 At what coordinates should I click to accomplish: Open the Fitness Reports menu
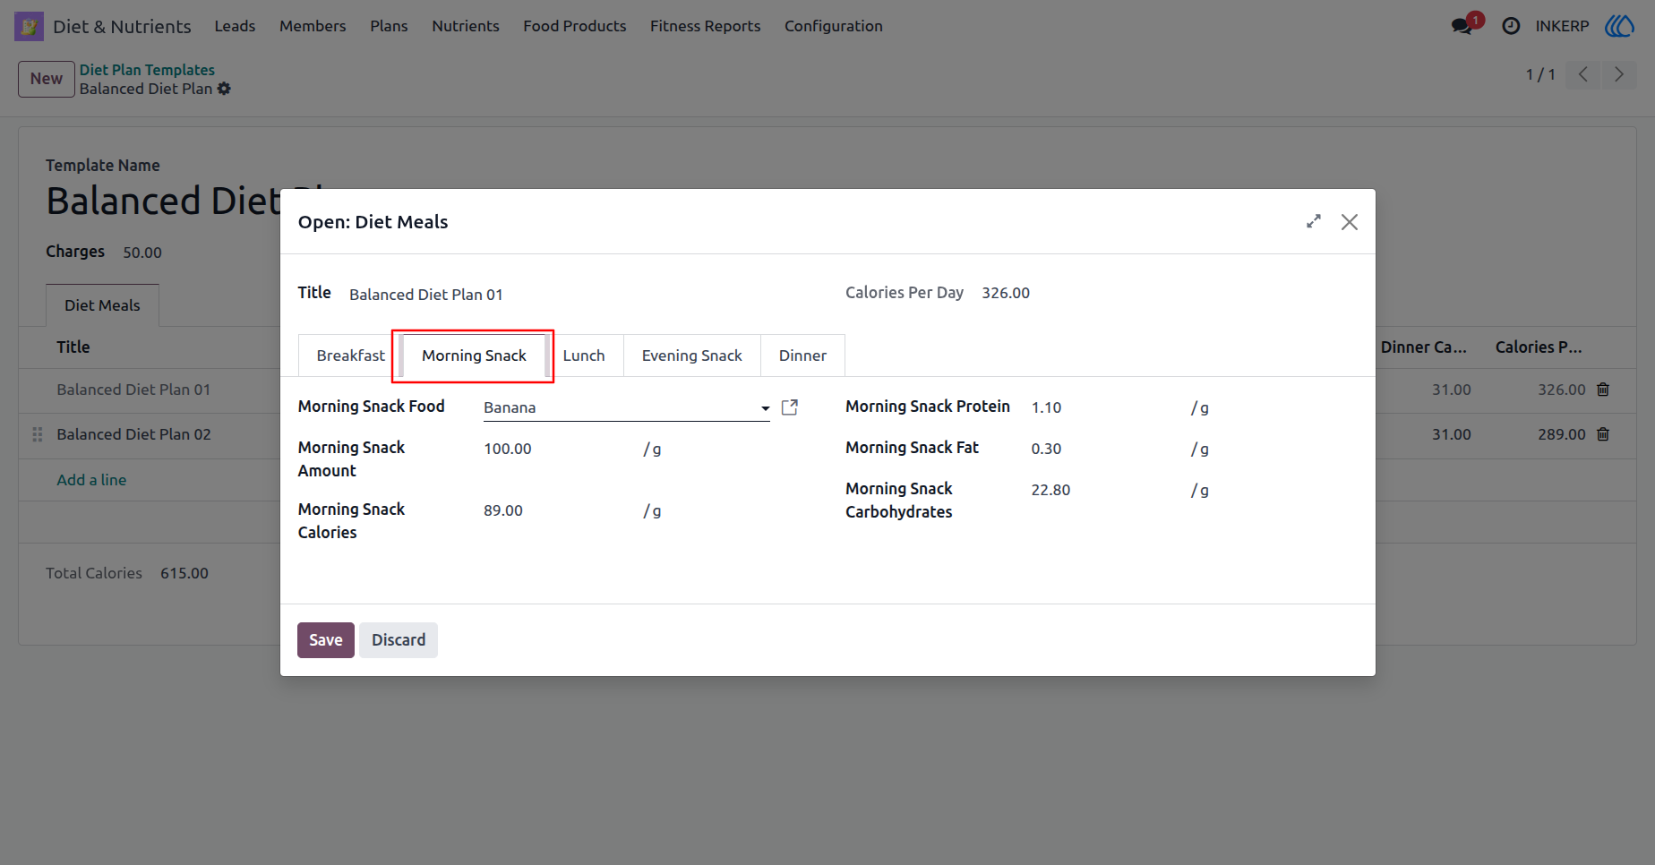click(x=705, y=26)
